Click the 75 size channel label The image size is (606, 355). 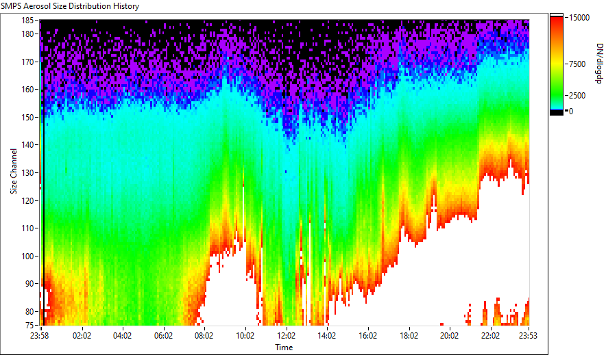pos(31,325)
